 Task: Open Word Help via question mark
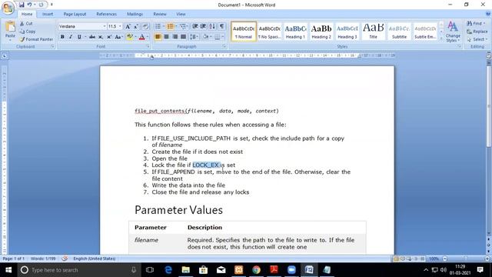488,14
